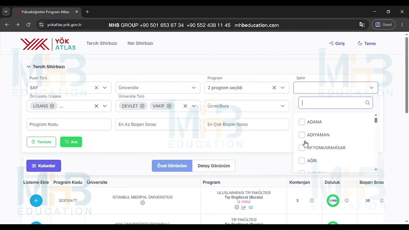
Task: Clear all Üniversite Türü selections
Action: (x=185, y=106)
